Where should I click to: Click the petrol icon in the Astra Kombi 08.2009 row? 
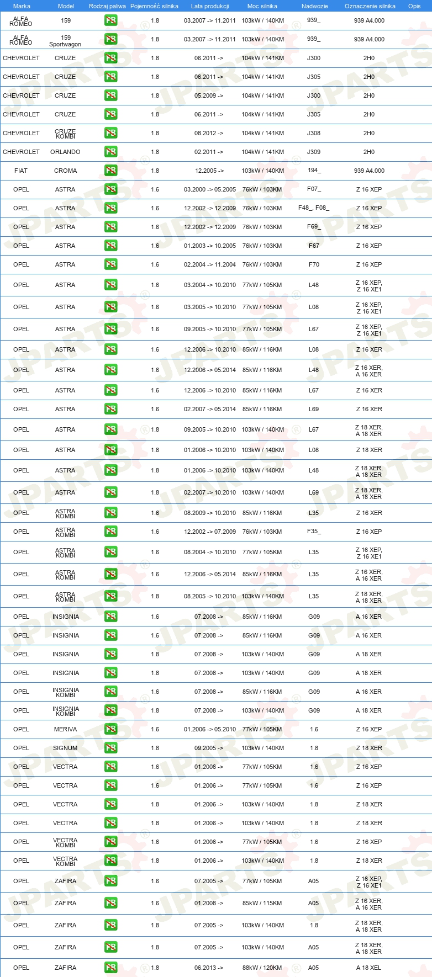[x=110, y=513]
